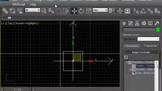Click the next frame arrow on time slider
162x91 pixels.
(x=33, y=89)
